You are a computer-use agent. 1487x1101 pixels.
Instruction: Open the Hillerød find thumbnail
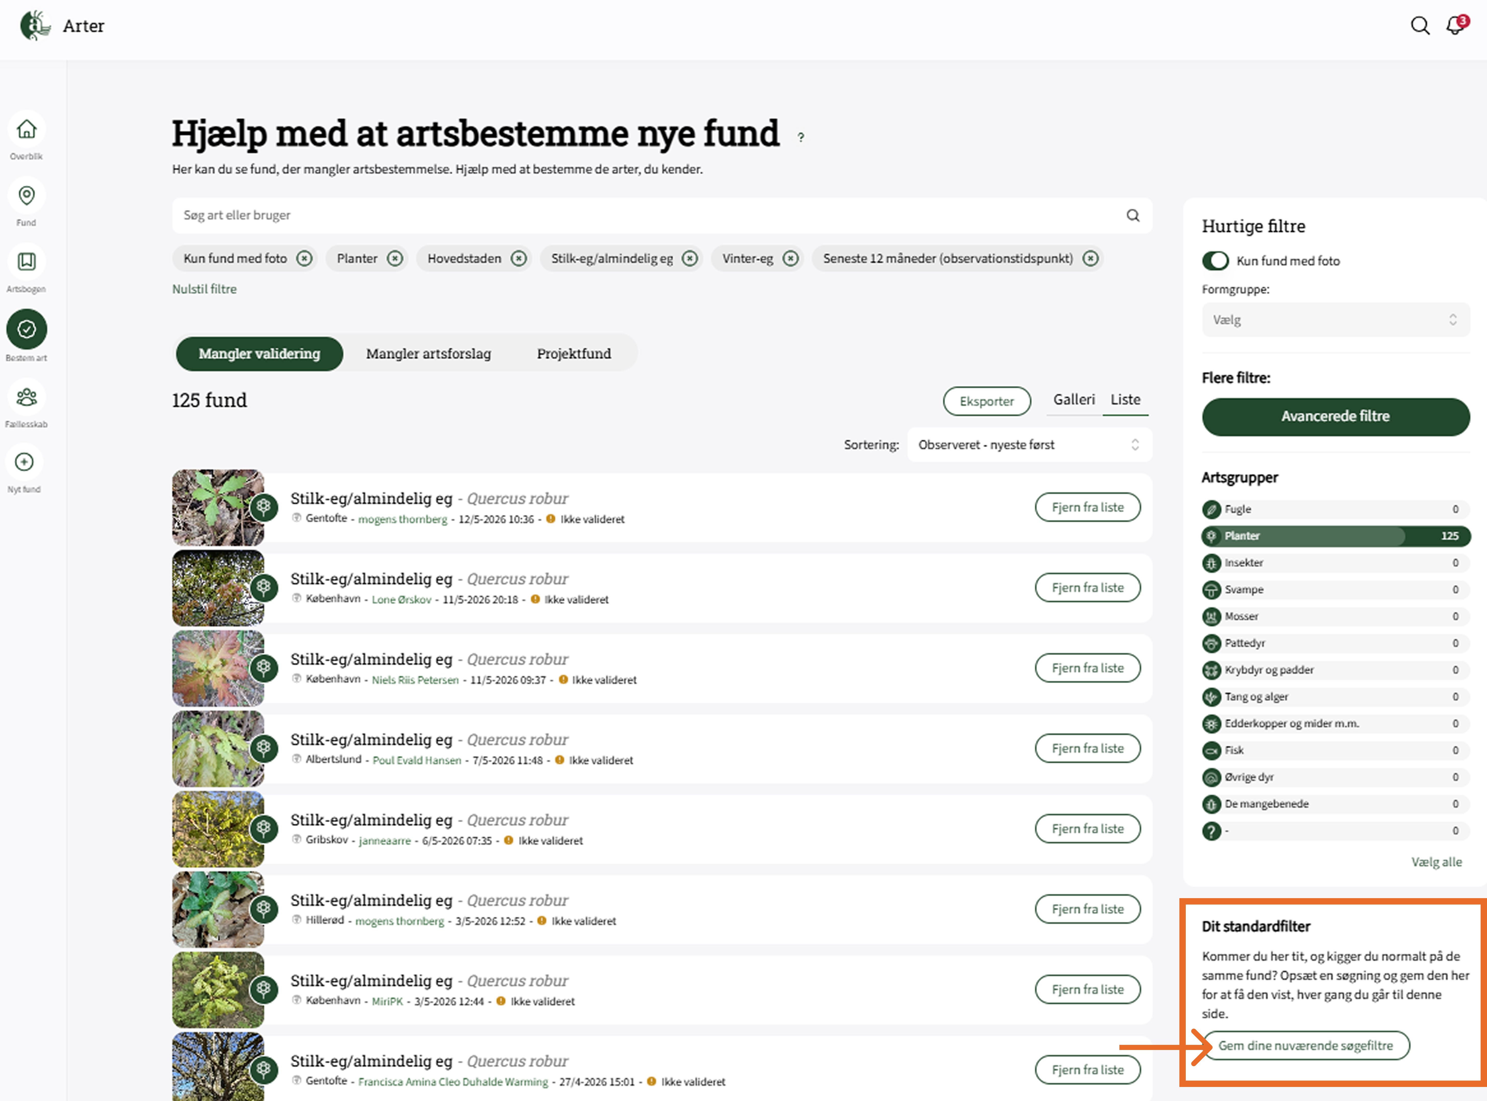coord(218,910)
